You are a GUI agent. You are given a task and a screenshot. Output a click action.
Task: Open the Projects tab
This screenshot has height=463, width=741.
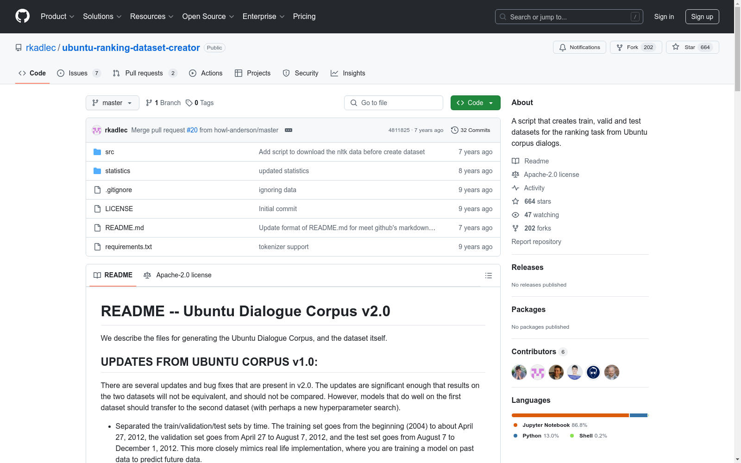pyautogui.click(x=253, y=73)
